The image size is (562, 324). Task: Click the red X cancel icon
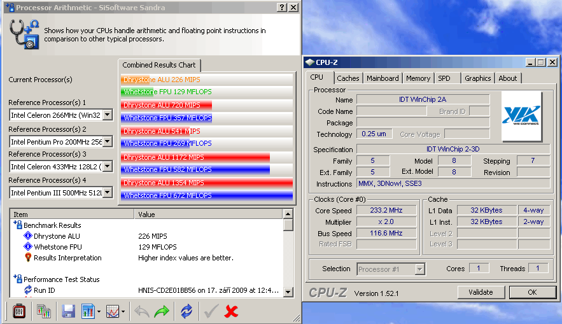tap(232, 311)
